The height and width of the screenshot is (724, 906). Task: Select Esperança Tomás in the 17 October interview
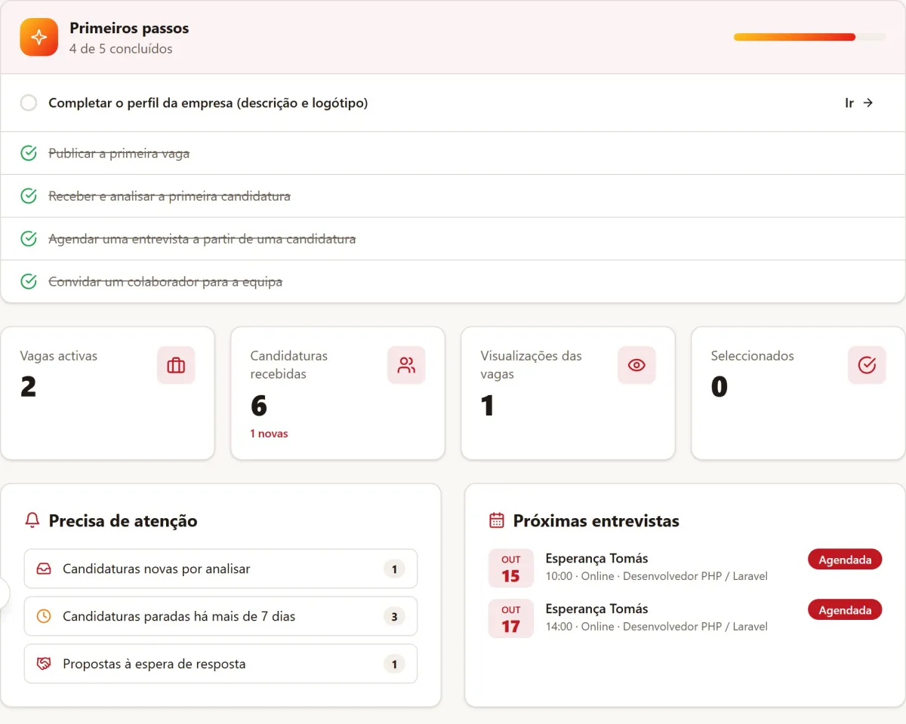click(x=597, y=609)
